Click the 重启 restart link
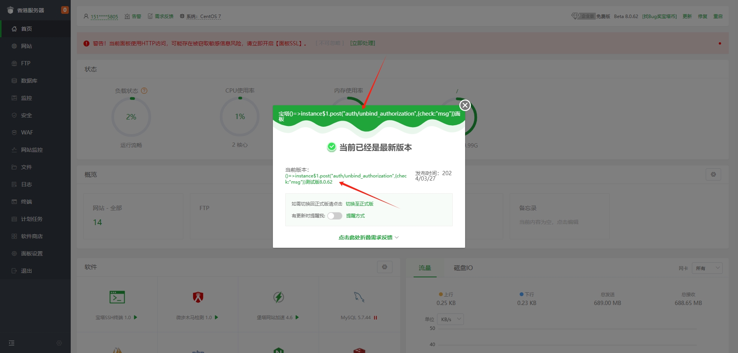 pyautogui.click(x=718, y=17)
